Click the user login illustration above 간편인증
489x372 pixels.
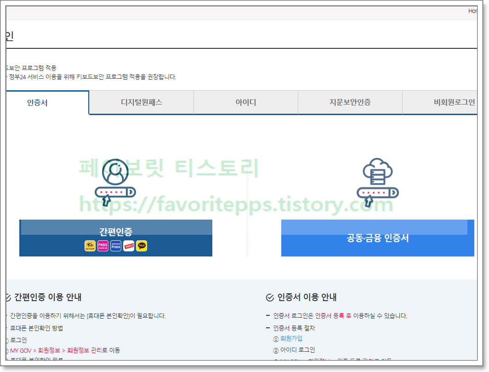pos(115,182)
